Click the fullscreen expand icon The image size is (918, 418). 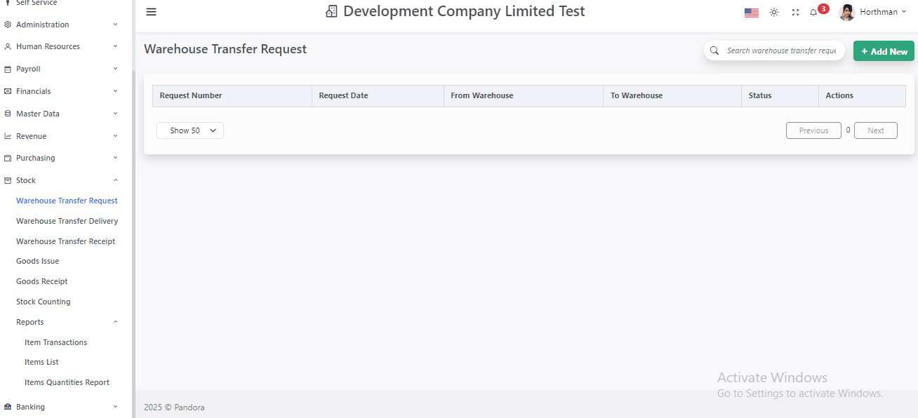(795, 13)
